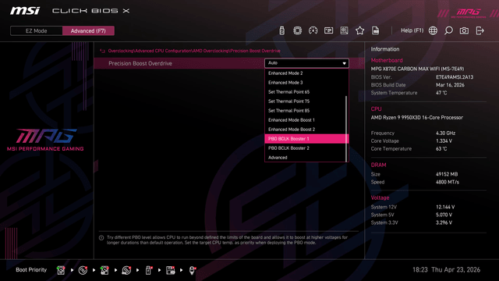Pick Enhanced Mode Boost 2
Image resolution: width=499 pixels, height=281 pixels.
point(305,130)
